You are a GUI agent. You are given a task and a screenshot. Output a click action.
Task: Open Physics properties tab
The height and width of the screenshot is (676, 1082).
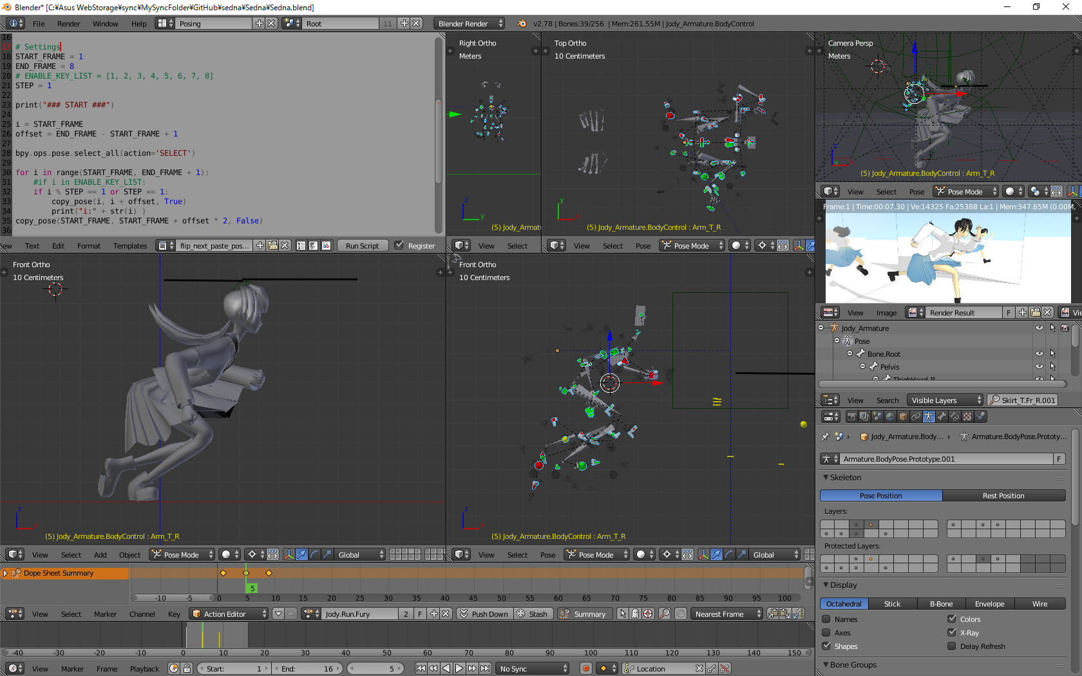pos(980,417)
